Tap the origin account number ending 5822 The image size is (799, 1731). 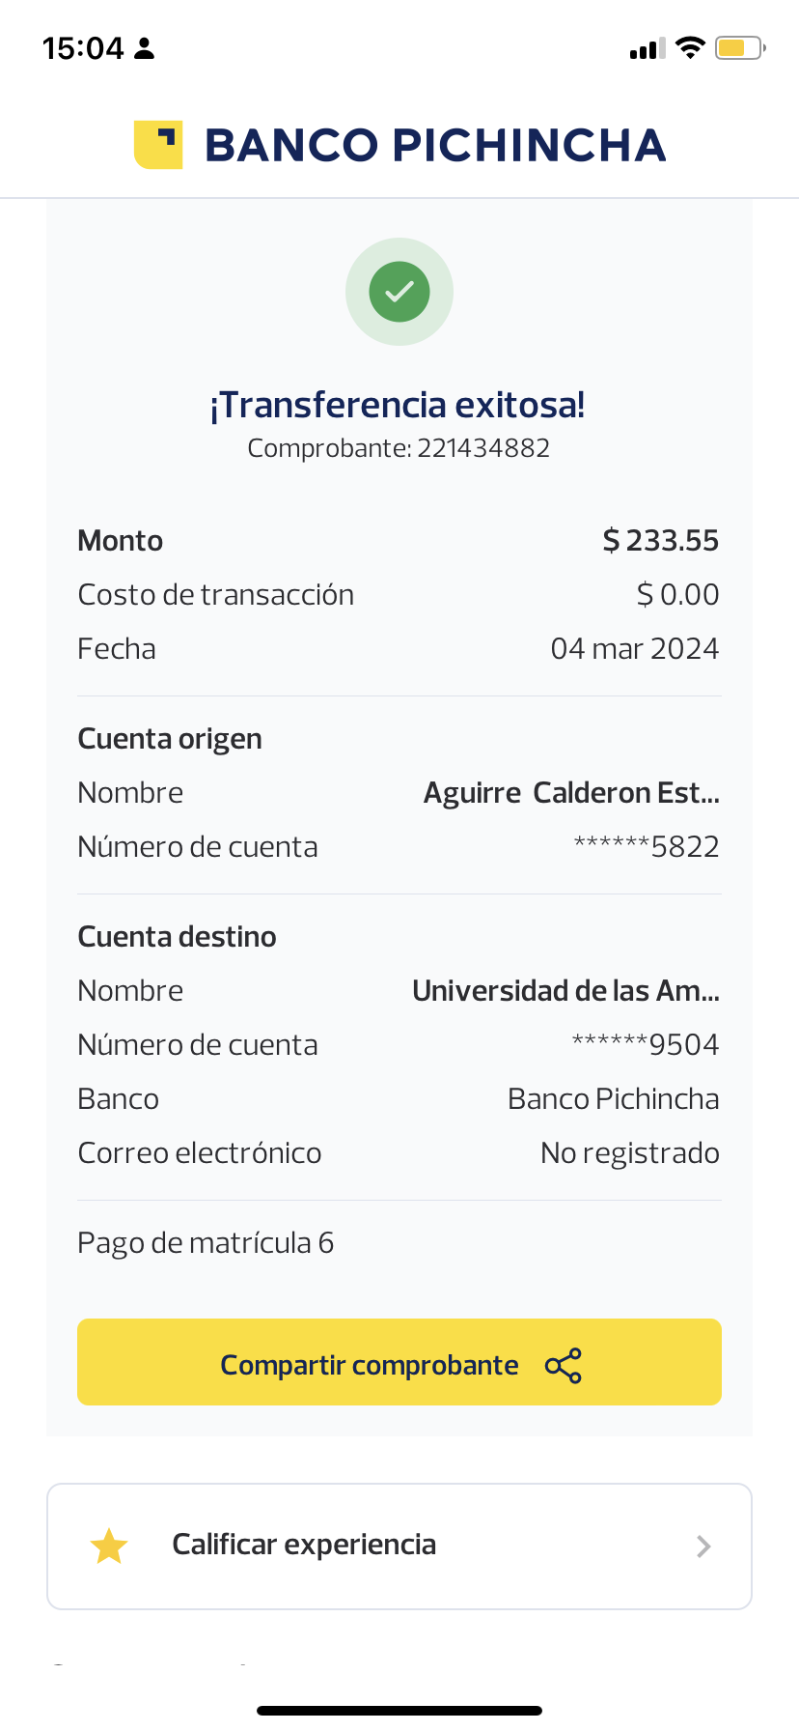click(x=647, y=847)
